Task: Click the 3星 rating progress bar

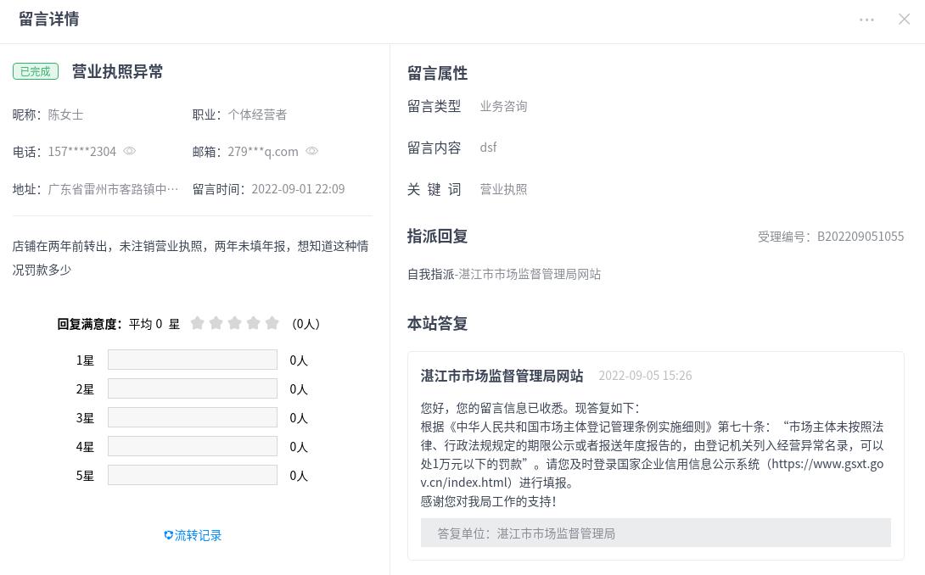Action: pos(193,417)
